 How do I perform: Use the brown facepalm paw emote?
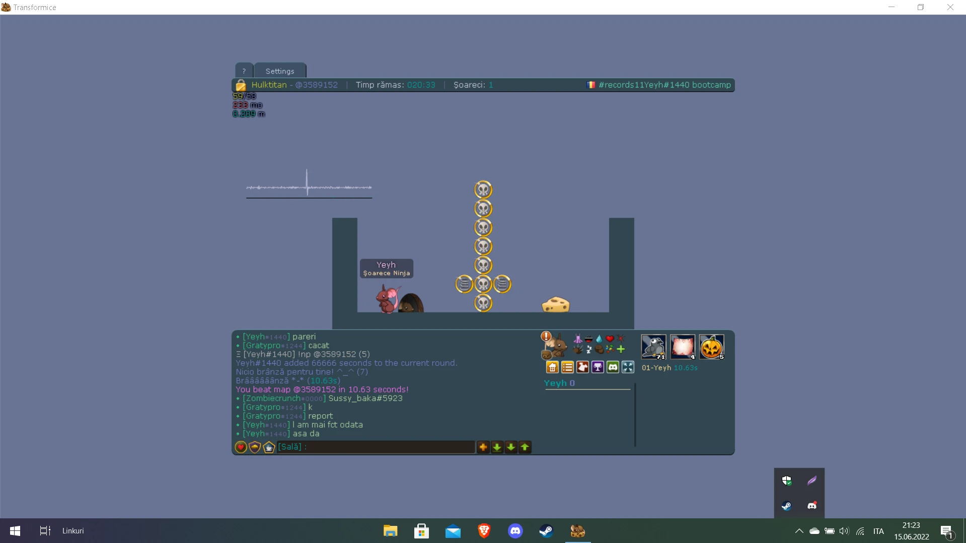point(599,349)
